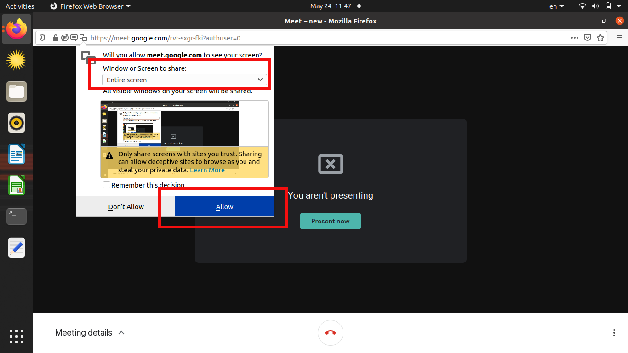Click the site security padlock icon

pyautogui.click(x=55, y=38)
